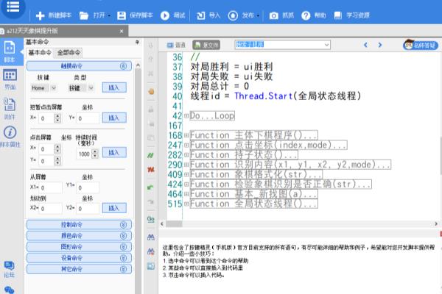Click 插入 button for 短暂点击屏幕

114,118
